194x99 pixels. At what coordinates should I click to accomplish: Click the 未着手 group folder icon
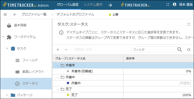[62, 65]
